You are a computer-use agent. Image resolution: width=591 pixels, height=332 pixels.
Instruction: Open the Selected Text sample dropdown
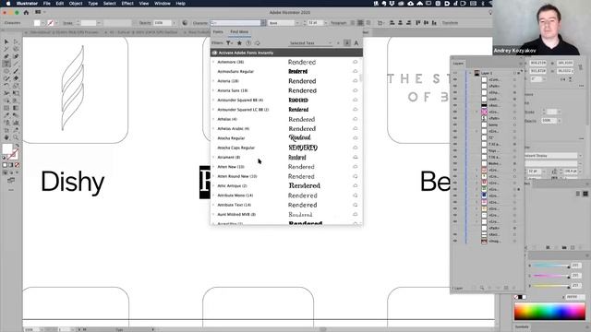[x=310, y=43]
